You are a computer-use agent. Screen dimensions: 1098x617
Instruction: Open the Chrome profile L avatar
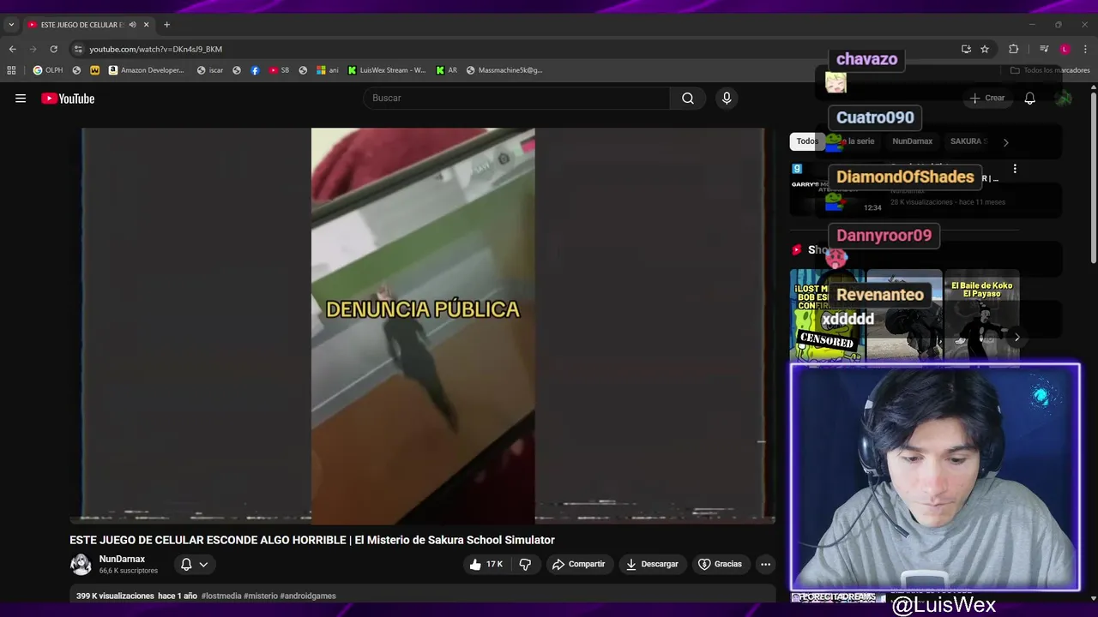point(1065,49)
